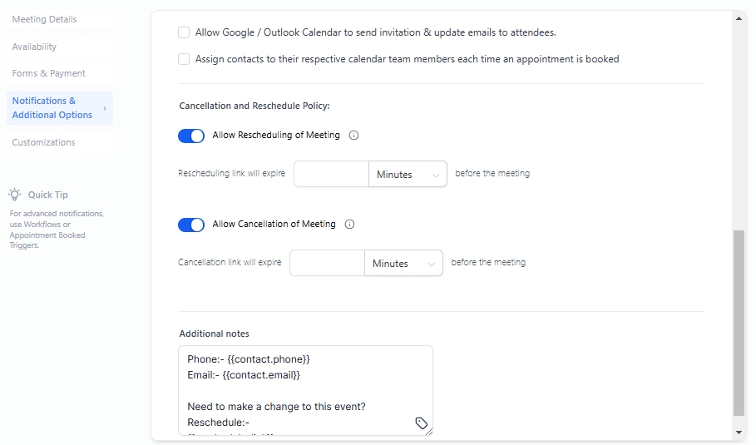Toggle off Allow Rescheduling of Meeting

[x=191, y=136]
